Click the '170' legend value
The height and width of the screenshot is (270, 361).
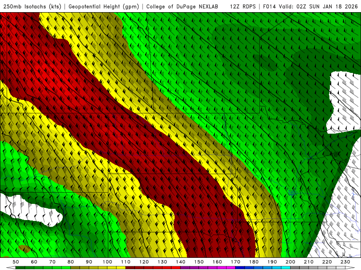click(x=236, y=262)
